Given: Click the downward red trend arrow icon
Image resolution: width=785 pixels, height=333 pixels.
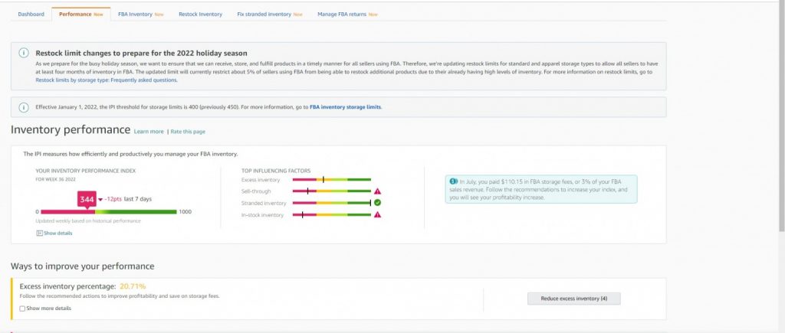Looking at the screenshot, I should point(100,200).
